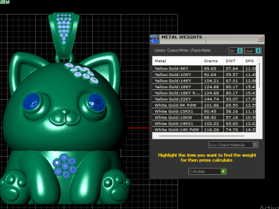Click the 65.50 DWT value
This screenshot has width=279, height=209.
coord(232,105)
